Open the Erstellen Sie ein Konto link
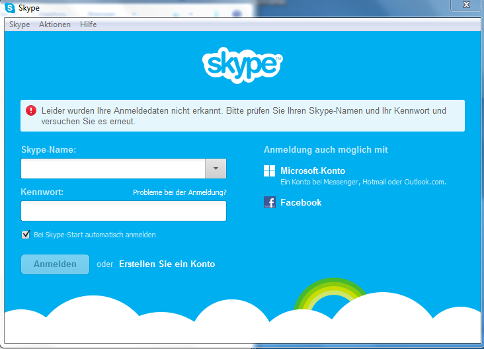Screen dimensions: 484x349 coord(167,264)
